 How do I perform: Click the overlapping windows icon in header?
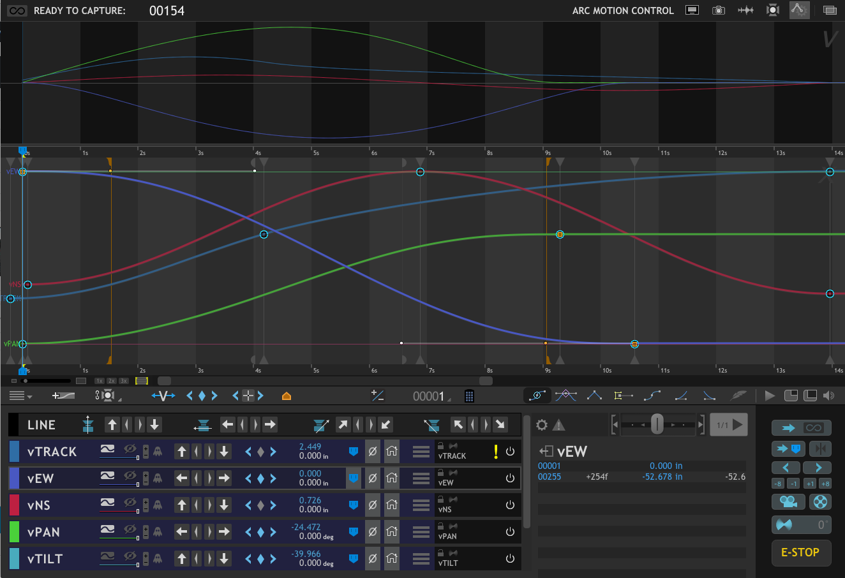tap(830, 10)
